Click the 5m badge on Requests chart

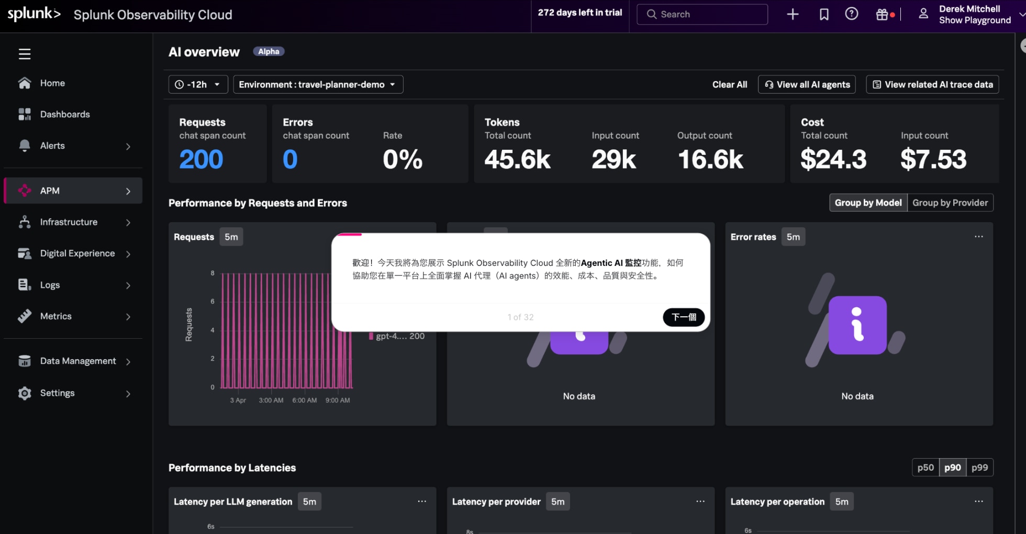tap(231, 237)
